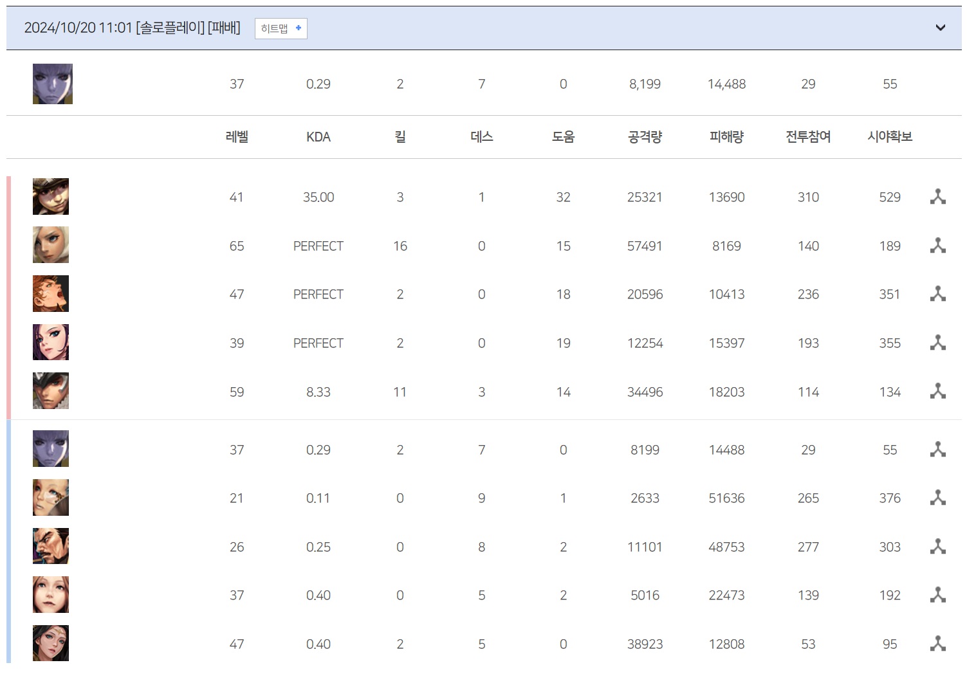Click the network icon in the 5016 attack row
Screen dimensions: 967x674
tap(937, 595)
